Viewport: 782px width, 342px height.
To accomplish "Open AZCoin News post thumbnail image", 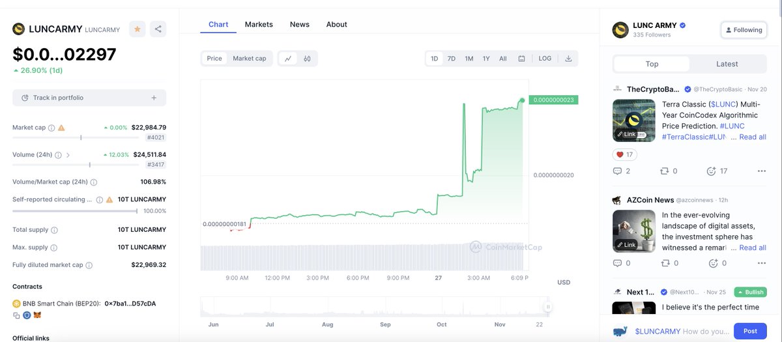I will point(634,231).
